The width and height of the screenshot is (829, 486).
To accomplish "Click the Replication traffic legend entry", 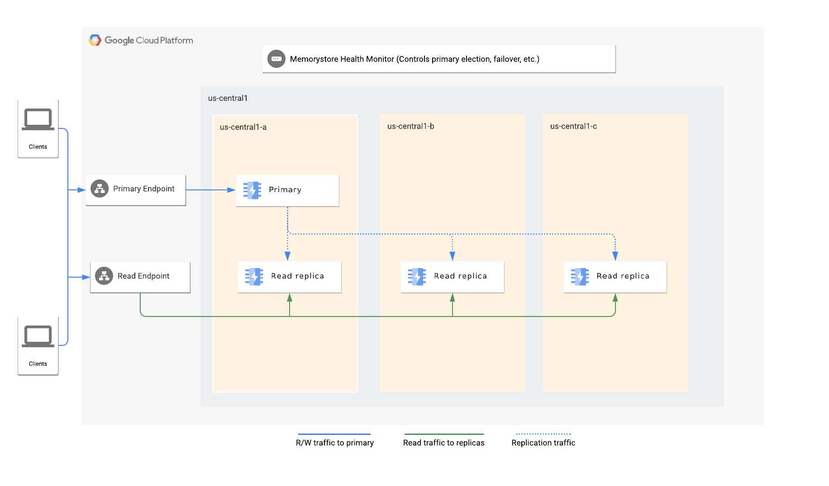I will (x=543, y=443).
